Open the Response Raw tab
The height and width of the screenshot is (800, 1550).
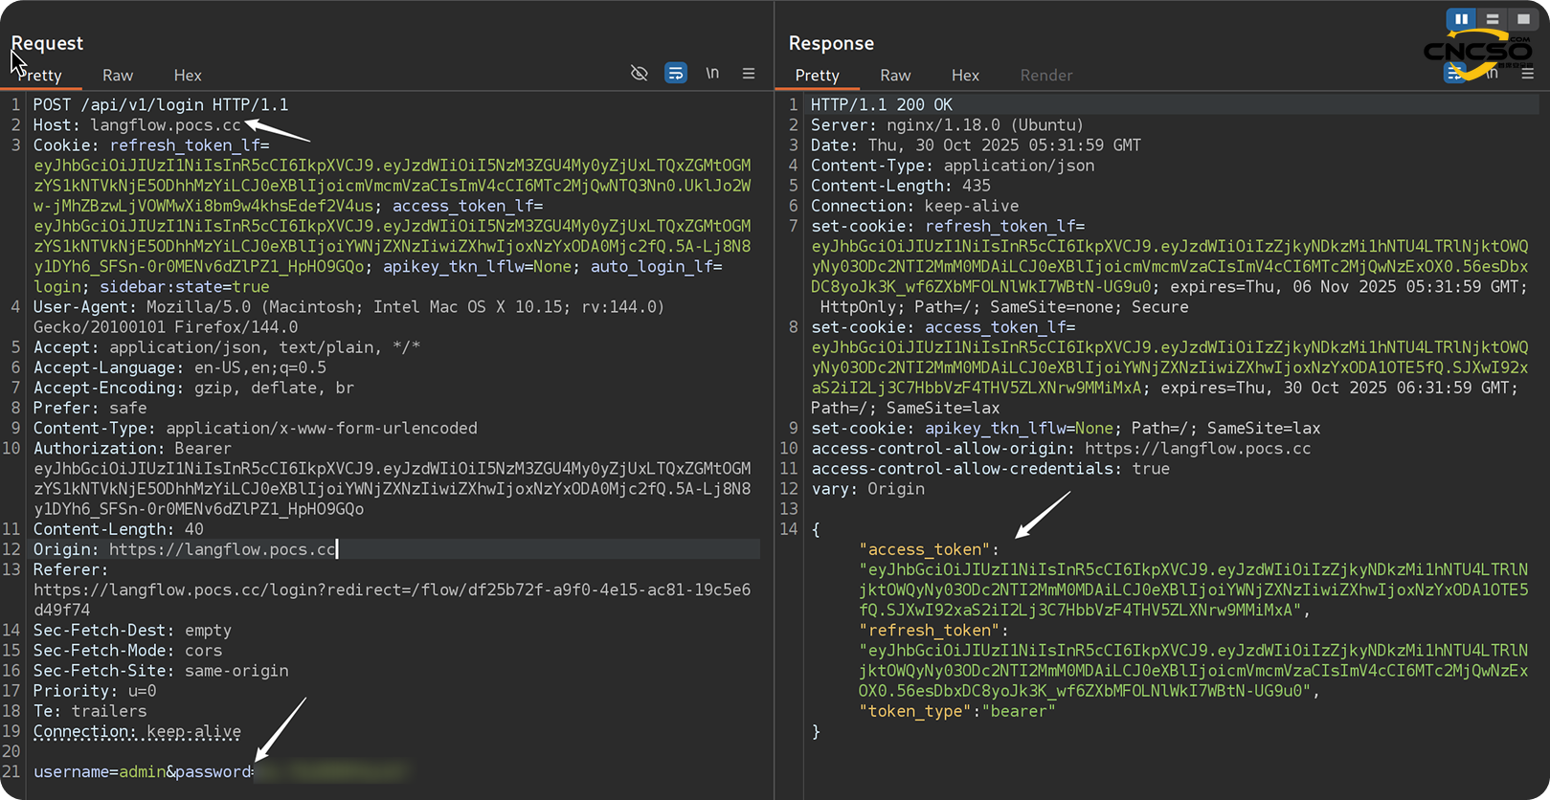(895, 75)
